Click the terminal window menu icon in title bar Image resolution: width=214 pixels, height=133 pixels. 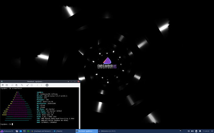[2, 81]
